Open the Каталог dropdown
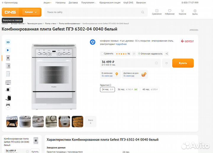213x153 pixels. 31,12
